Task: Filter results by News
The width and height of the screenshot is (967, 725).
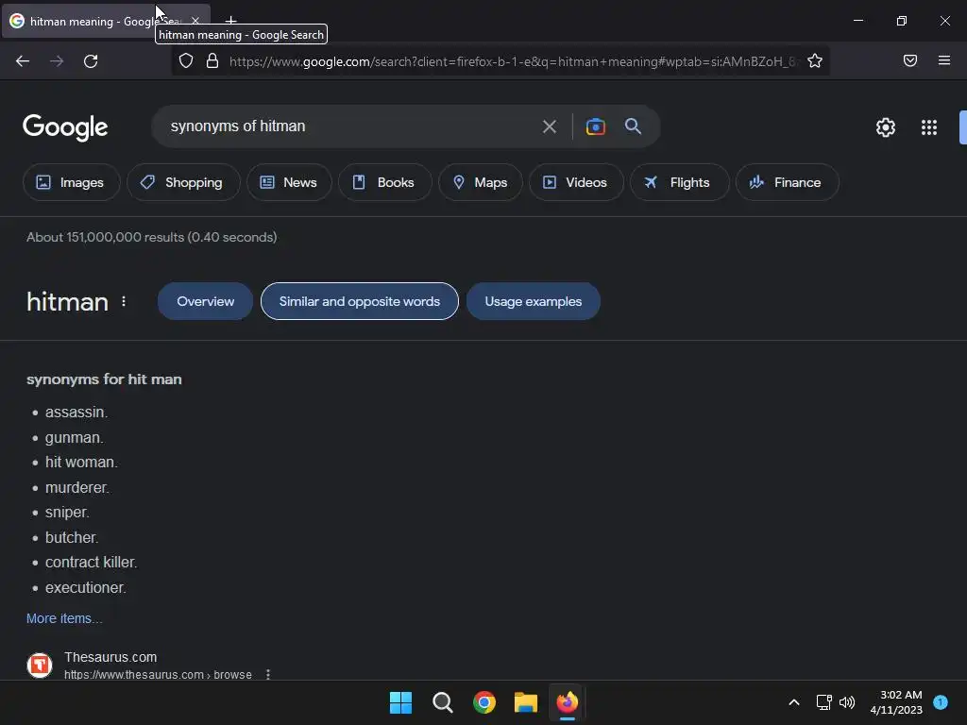Action: pyautogui.click(x=289, y=182)
